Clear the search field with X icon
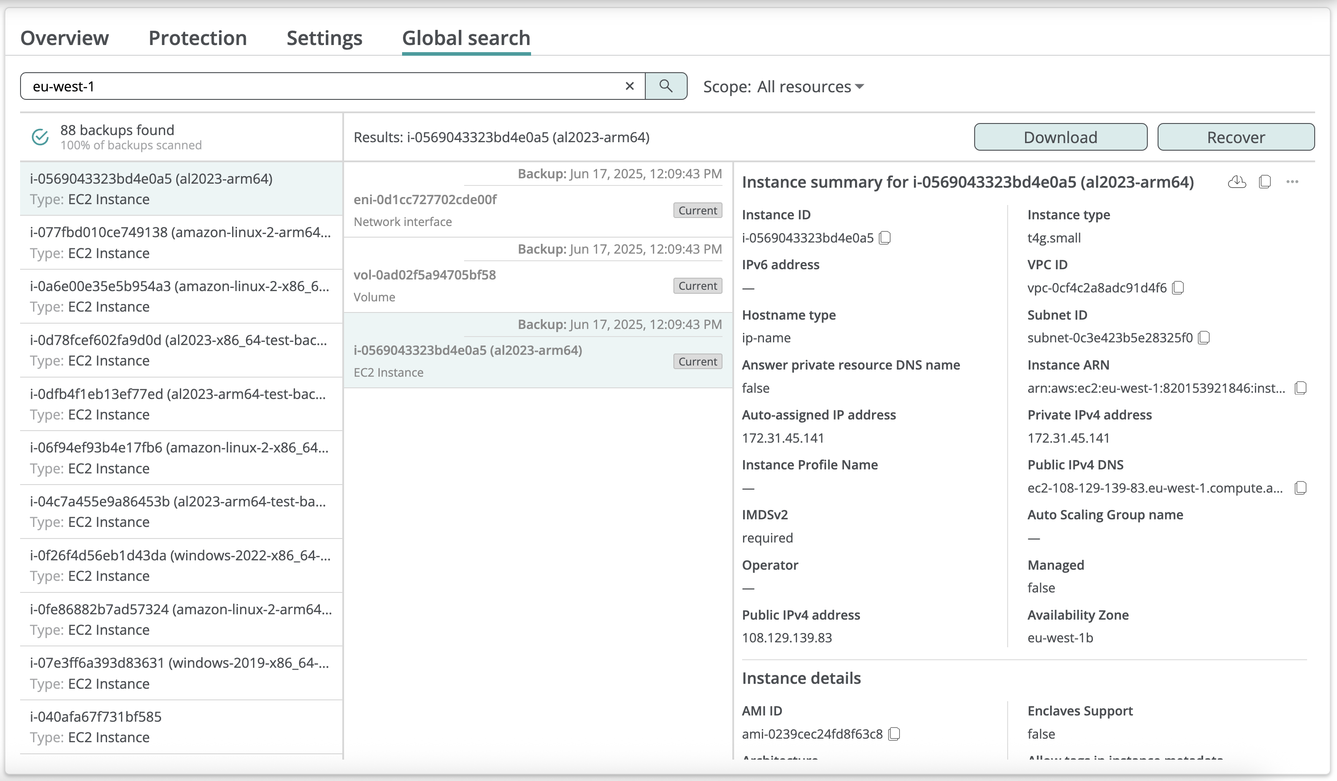This screenshot has height=781, width=1337. pos(630,86)
